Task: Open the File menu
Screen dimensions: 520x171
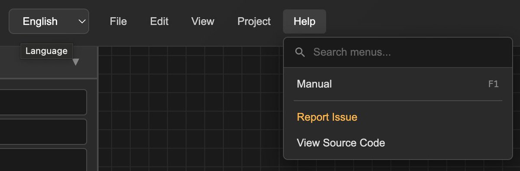Action: [x=118, y=21]
